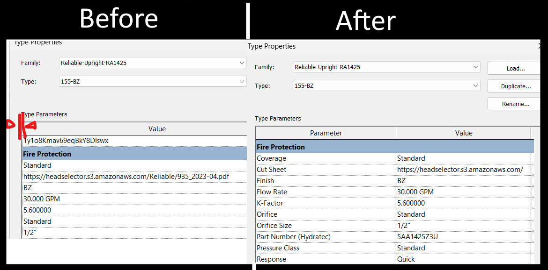Select the full PDF URL in Before table

pyautogui.click(x=126, y=177)
